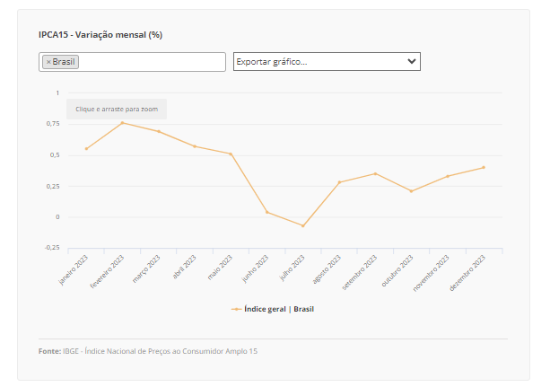Click the Clique e arraste para zoom hint
This screenshot has width=550, height=387.
[x=117, y=109]
